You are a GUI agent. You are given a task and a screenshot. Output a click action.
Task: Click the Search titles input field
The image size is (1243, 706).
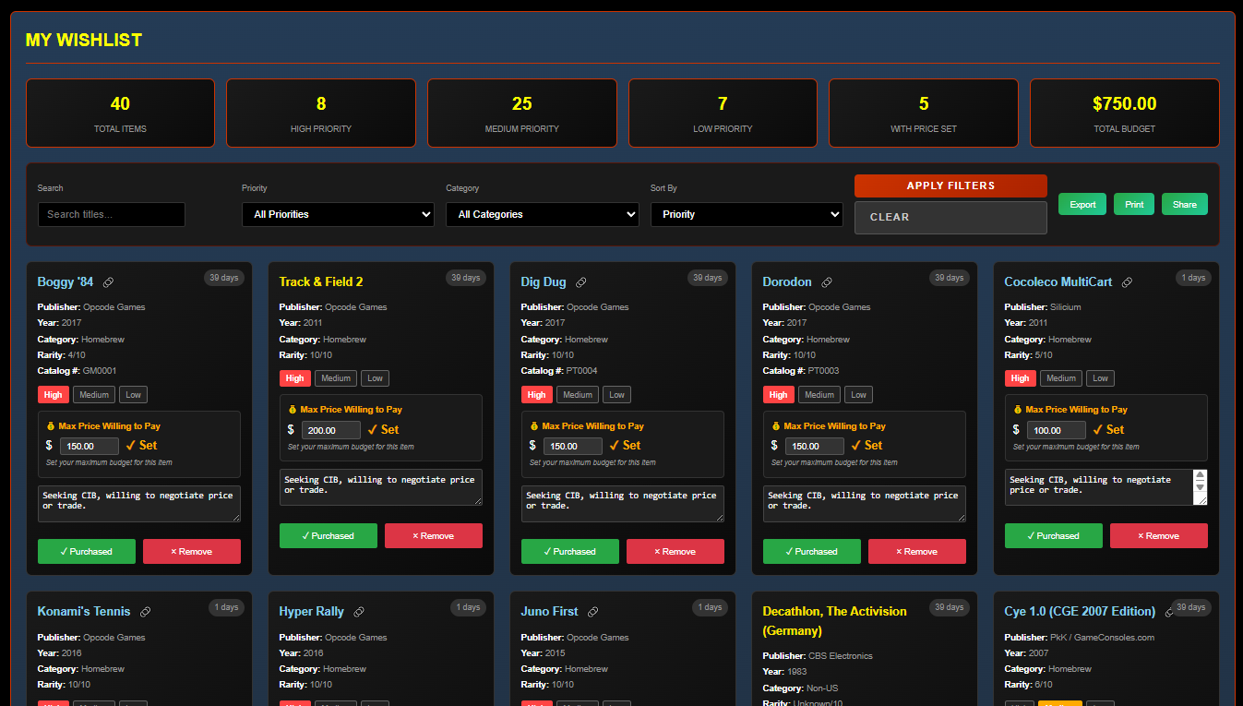point(112,214)
